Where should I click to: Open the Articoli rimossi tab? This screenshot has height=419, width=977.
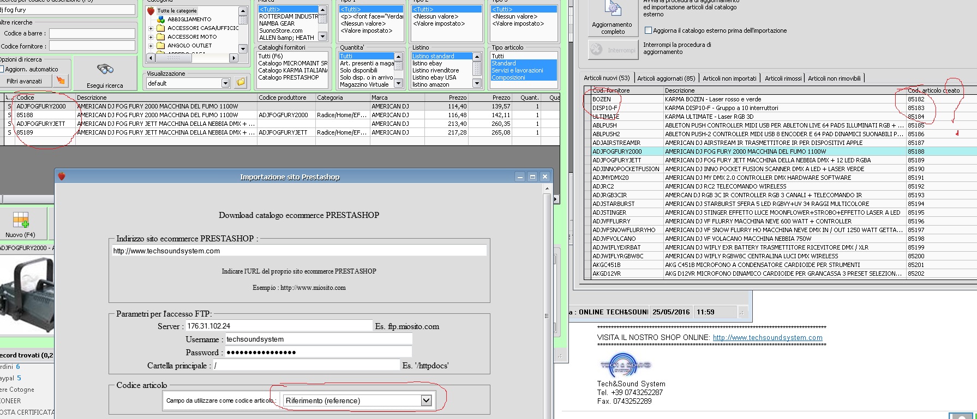point(783,78)
